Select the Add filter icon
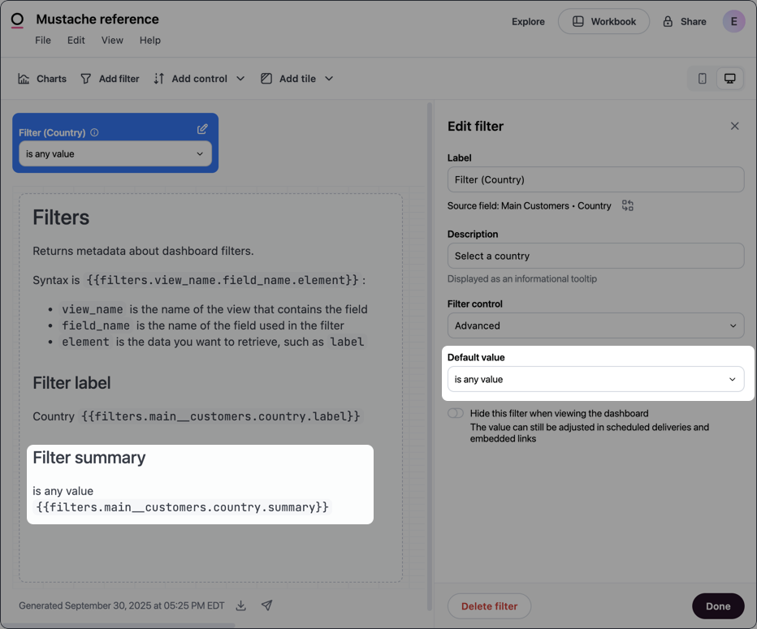 [85, 78]
